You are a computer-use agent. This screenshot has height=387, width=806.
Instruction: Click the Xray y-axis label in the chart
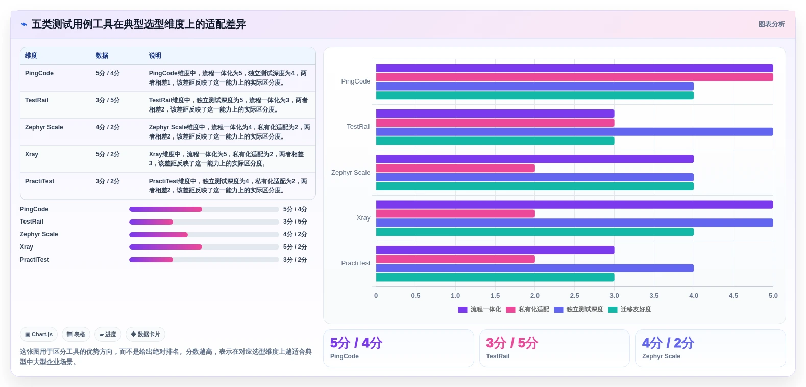coord(363,218)
